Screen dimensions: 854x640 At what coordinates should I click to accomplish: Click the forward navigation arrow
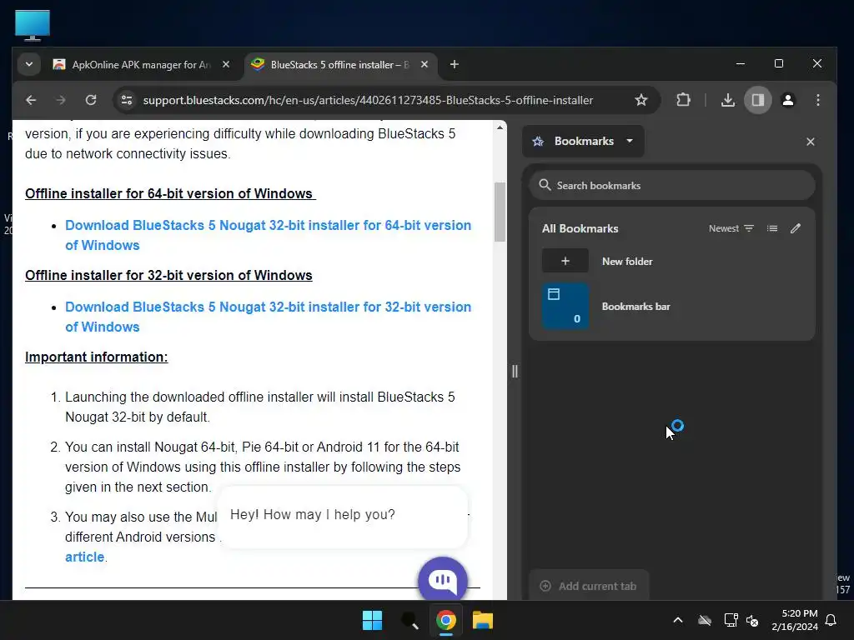[x=60, y=100]
